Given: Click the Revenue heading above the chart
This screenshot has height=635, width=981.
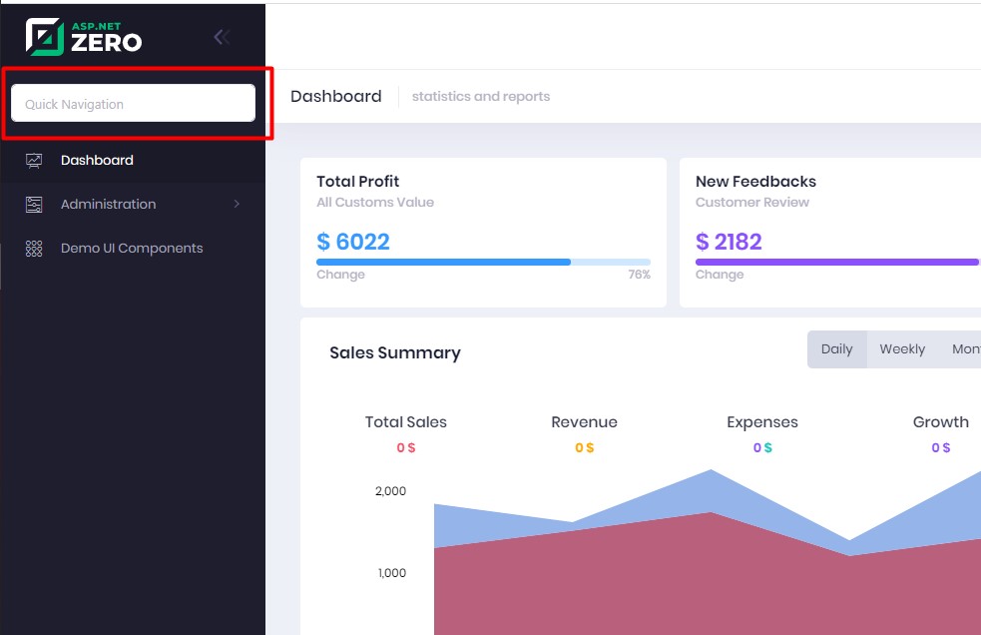Looking at the screenshot, I should tap(584, 422).
